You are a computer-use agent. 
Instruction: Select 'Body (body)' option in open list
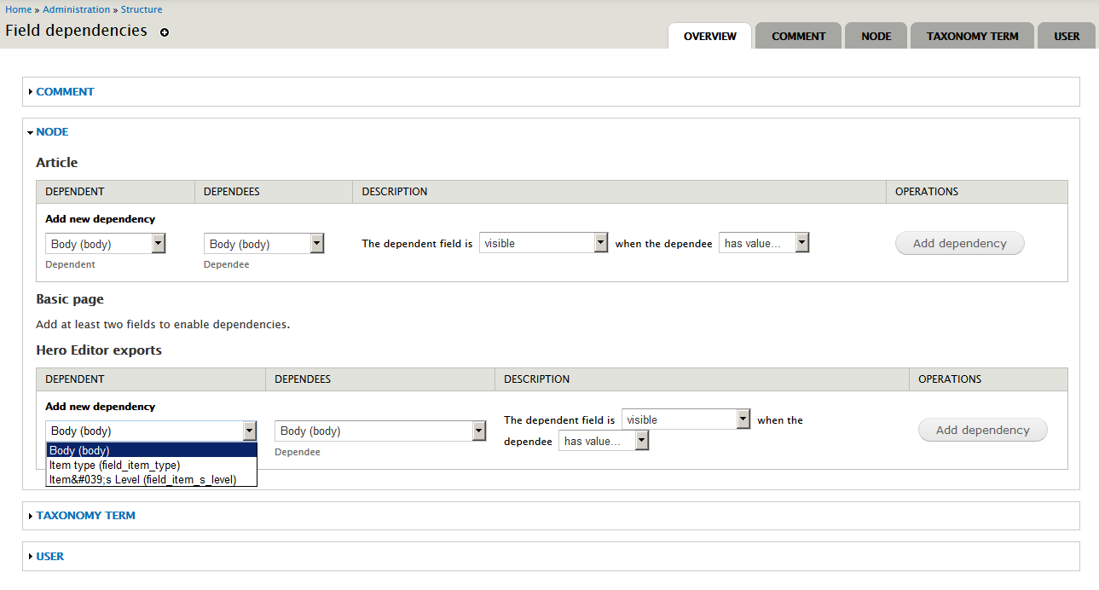(151, 450)
